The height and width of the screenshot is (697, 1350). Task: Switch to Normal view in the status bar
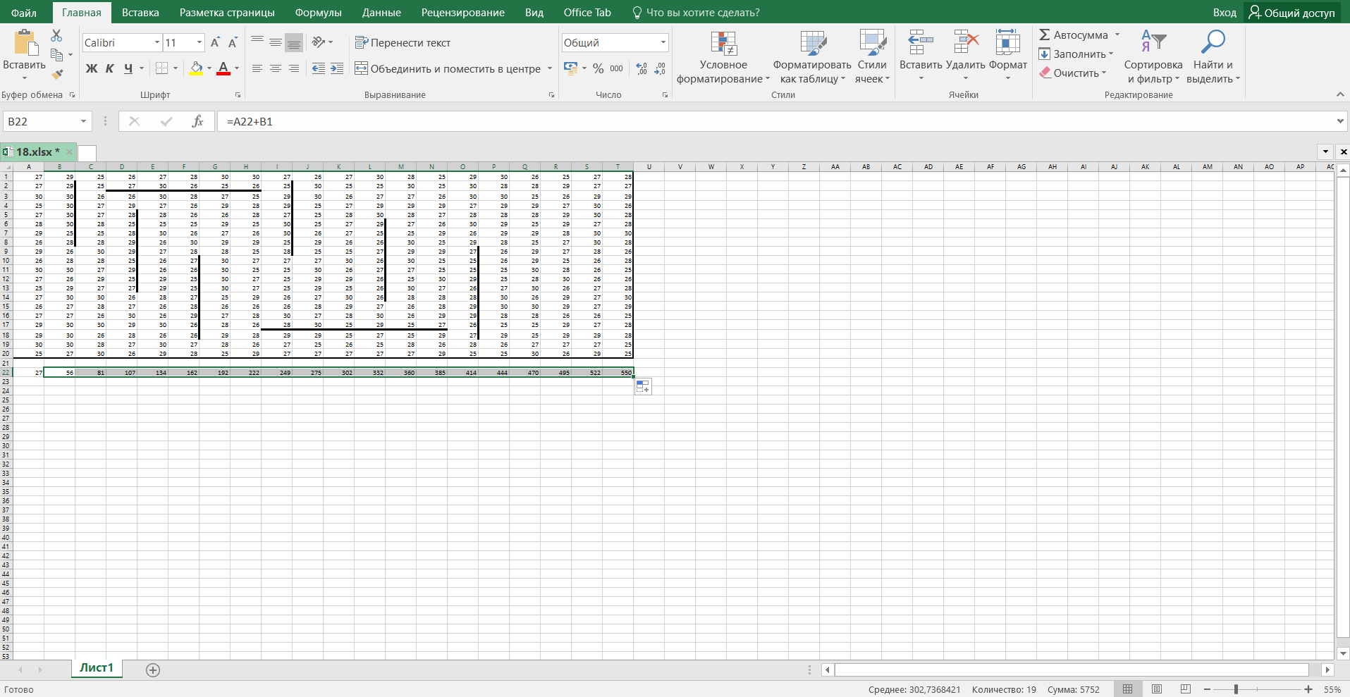coord(1128,689)
